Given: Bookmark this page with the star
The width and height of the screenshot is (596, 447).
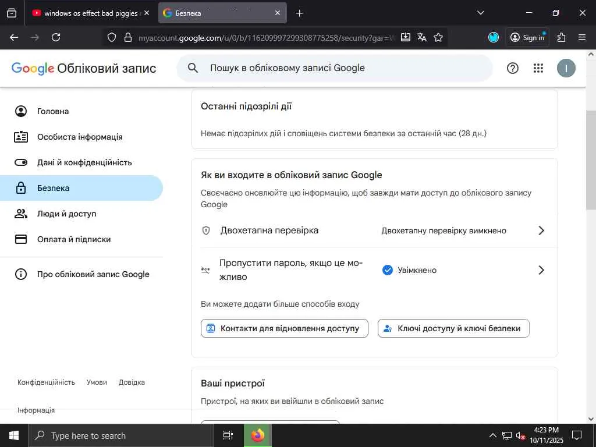Looking at the screenshot, I should [x=438, y=37].
